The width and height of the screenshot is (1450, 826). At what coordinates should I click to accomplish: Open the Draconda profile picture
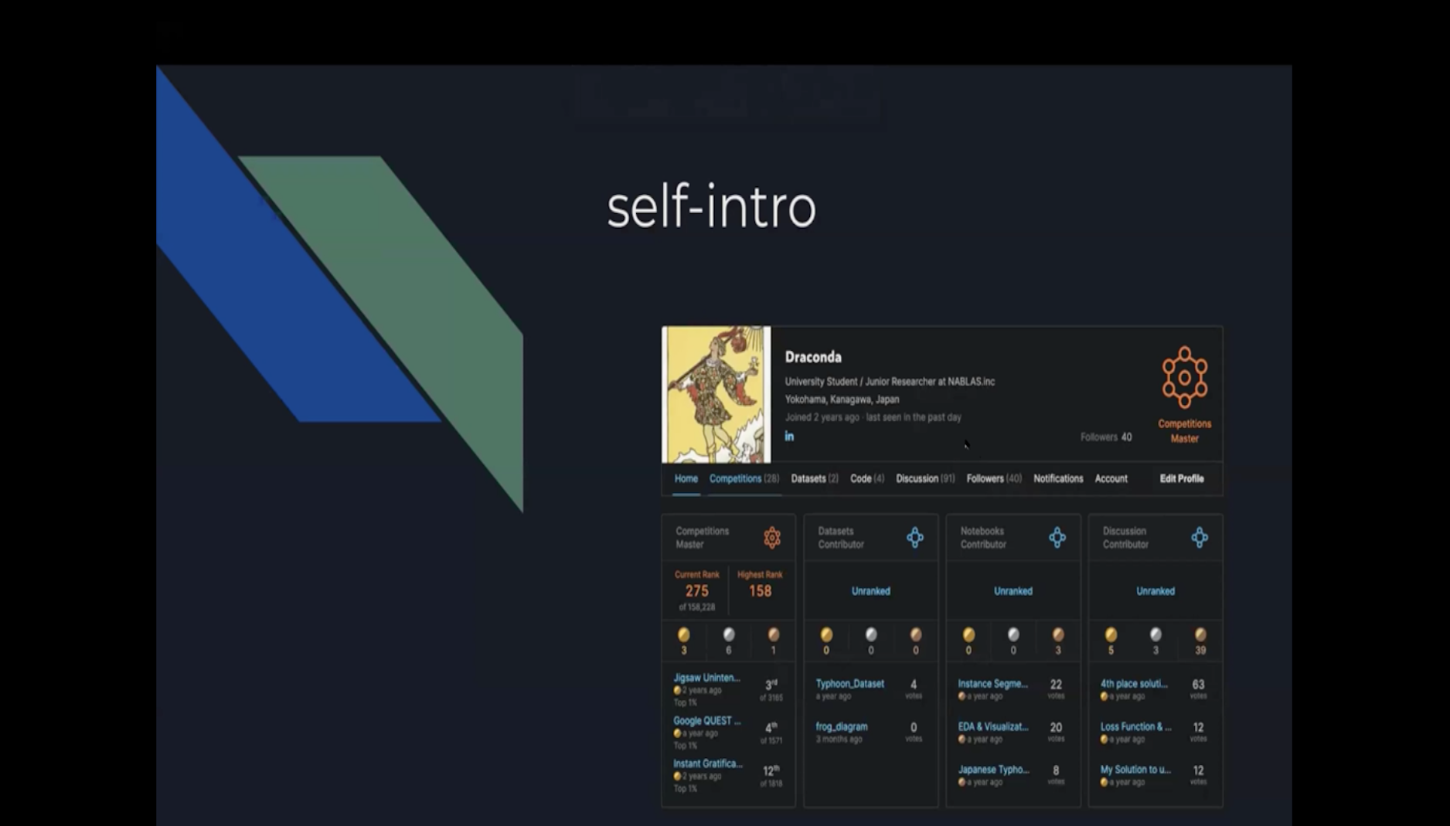(x=716, y=394)
